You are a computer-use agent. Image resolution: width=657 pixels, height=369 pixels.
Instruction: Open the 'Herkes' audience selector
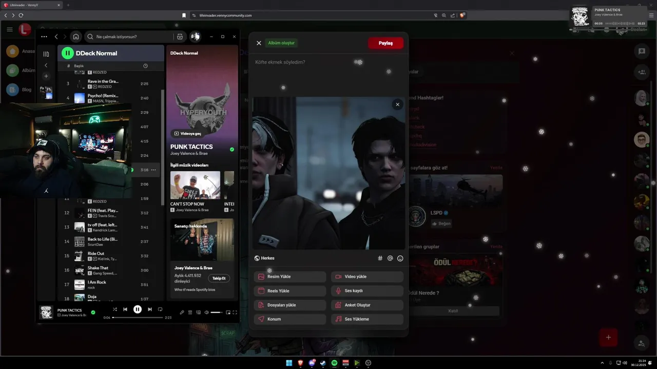point(264,258)
